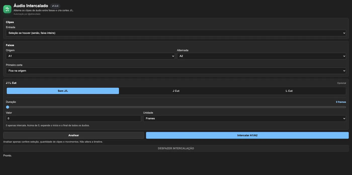The width and height of the screenshot is (352, 175).
Task: Click the DESFAZER INTERCALAÇÃO button
Action: pos(176,148)
